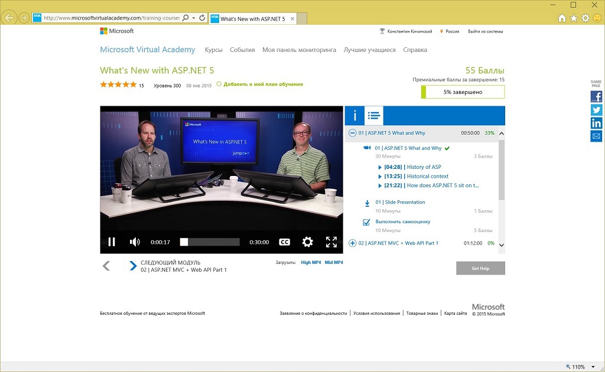Pause the video playback
The height and width of the screenshot is (372, 605).
point(112,242)
